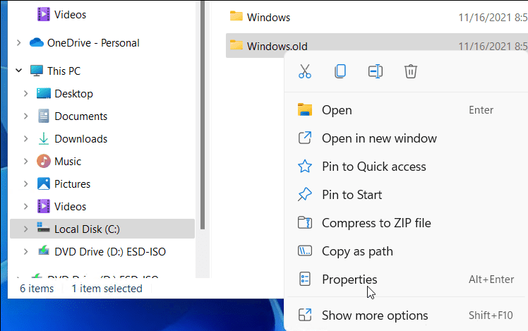Image resolution: width=528 pixels, height=331 pixels.
Task: Click the Cut scissors icon
Action: pos(305,71)
